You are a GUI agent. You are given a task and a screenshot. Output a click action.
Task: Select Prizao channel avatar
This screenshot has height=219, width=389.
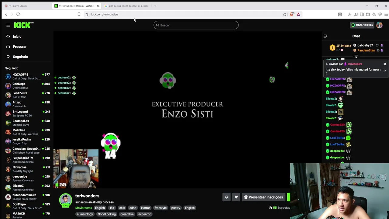[x=8, y=104]
